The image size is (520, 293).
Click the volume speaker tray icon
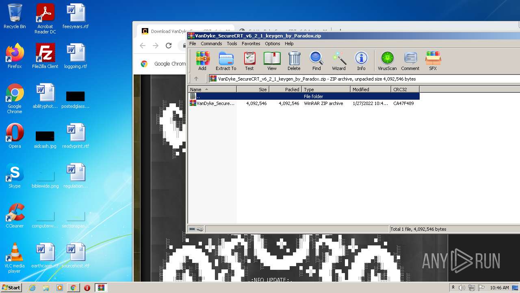[x=461, y=288]
